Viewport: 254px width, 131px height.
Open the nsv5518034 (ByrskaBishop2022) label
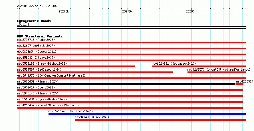pyautogui.click(x=42, y=99)
